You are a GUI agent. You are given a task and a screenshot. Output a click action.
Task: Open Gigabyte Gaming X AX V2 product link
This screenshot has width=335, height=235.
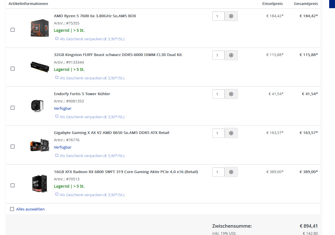point(112,133)
